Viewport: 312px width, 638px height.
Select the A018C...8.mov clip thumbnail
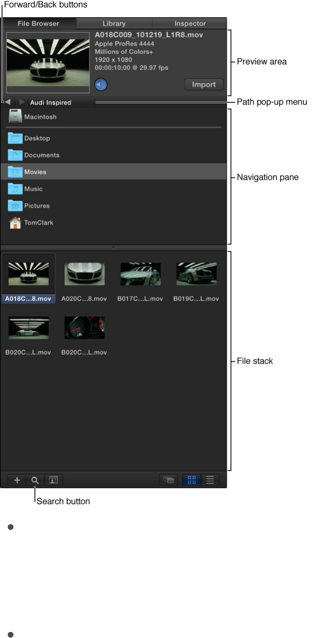coord(29,274)
